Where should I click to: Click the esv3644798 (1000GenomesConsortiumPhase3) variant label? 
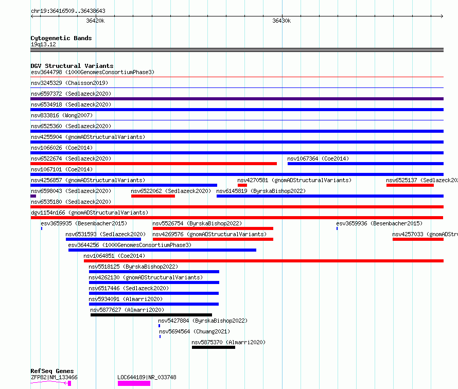(93, 72)
